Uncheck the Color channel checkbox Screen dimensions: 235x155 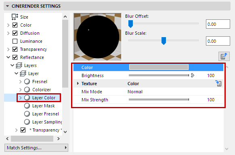click(15, 25)
